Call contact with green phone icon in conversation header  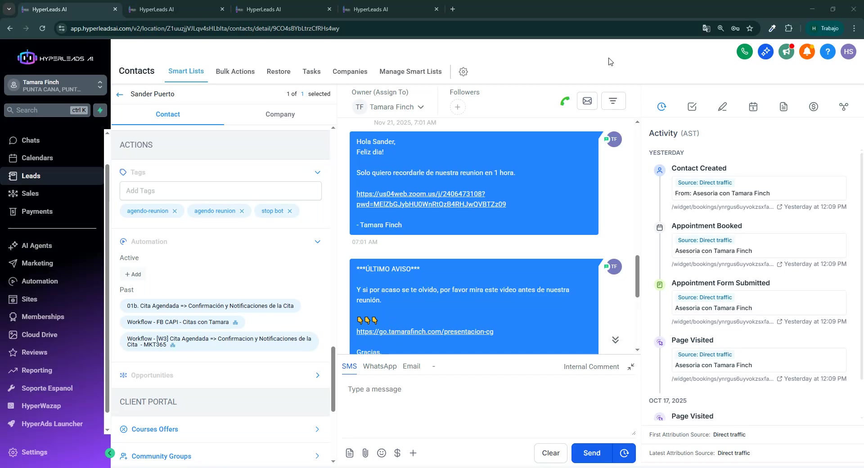coord(565,101)
